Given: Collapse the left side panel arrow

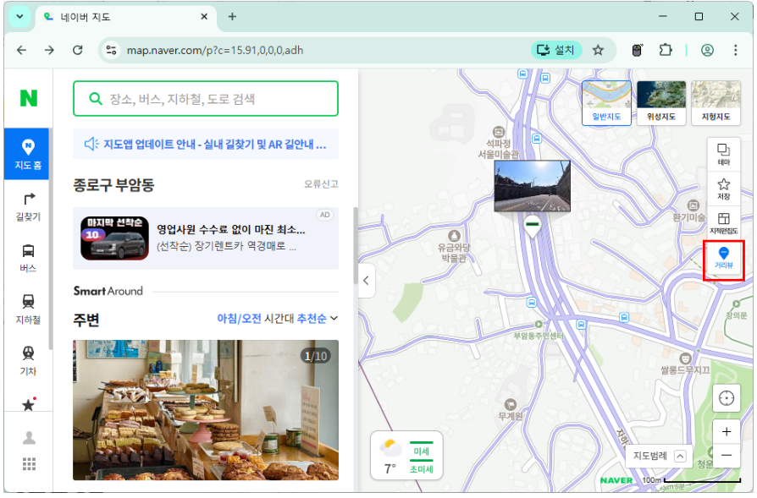Looking at the screenshot, I should (366, 281).
